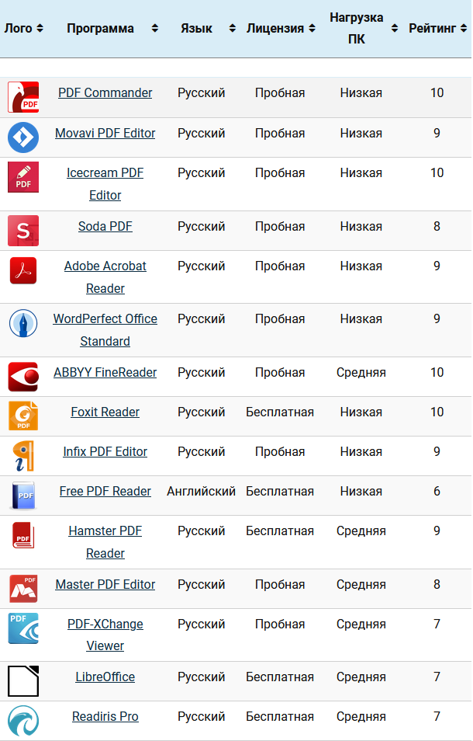Open the Master PDF Editor link
Image resolution: width=473 pixels, height=741 pixels.
[x=105, y=584]
